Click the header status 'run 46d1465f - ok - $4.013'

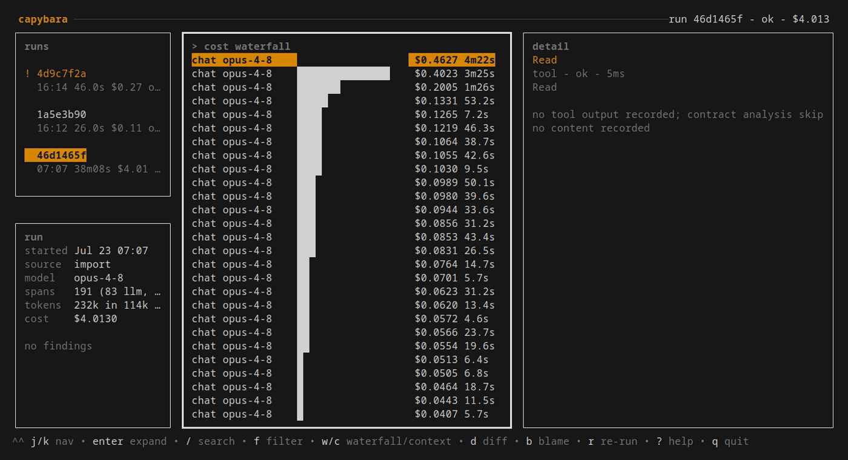pyautogui.click(x=749, y=19)
